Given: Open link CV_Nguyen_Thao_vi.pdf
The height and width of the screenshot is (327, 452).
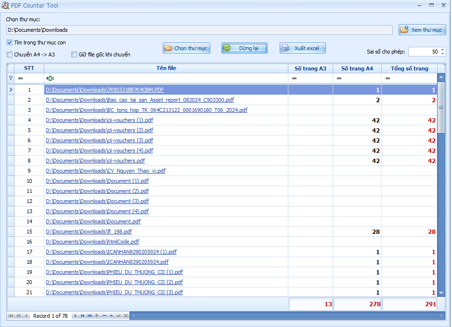Looking at the screenshot, I should (106, 171).
